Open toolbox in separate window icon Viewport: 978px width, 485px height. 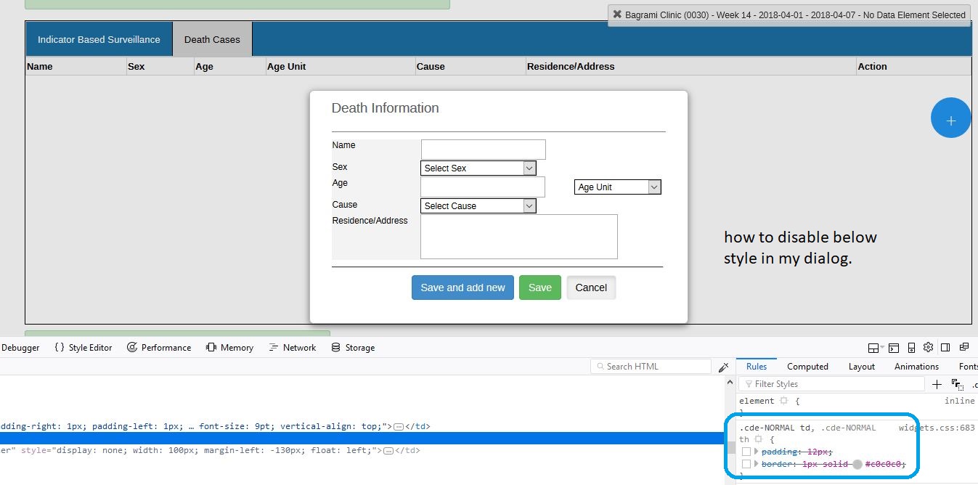click(x=964, y=348)
